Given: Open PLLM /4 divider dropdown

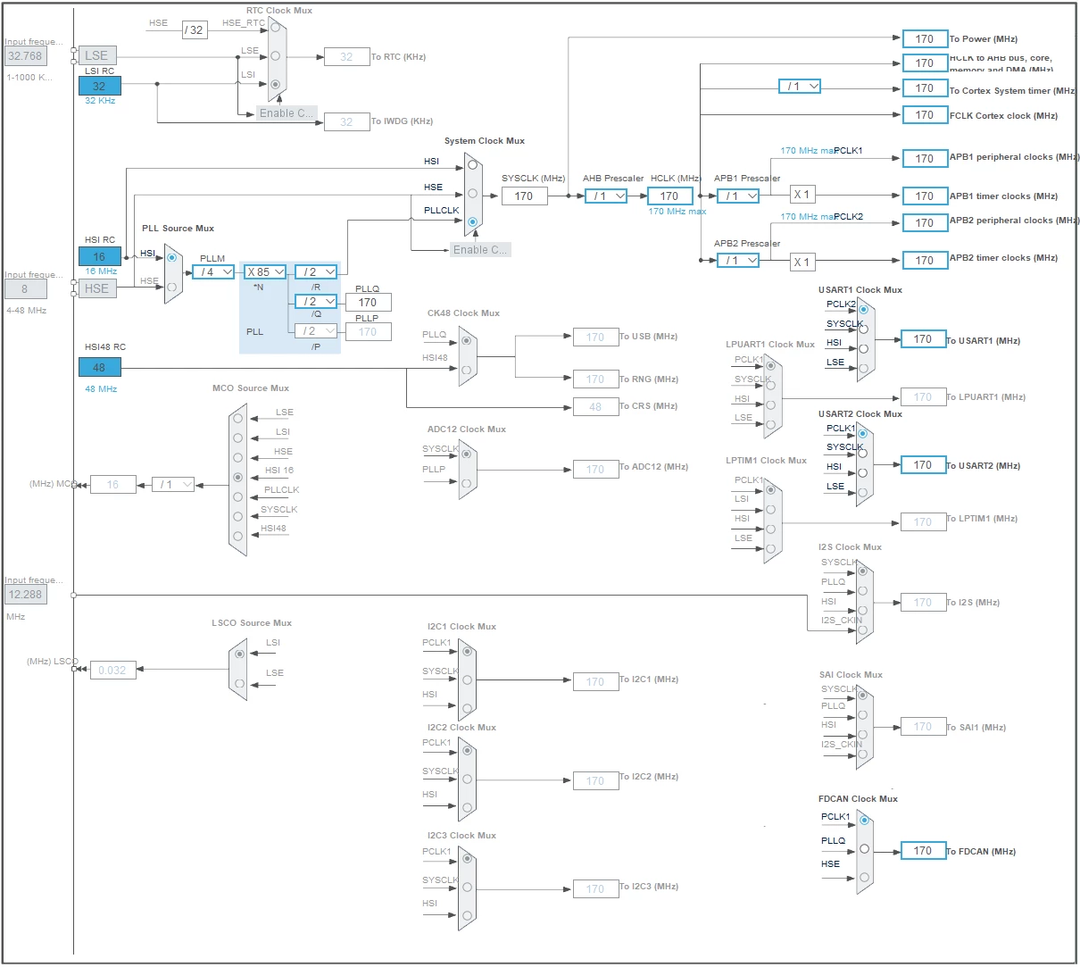Looking at the screenshot, I should (x=213, y=271).
